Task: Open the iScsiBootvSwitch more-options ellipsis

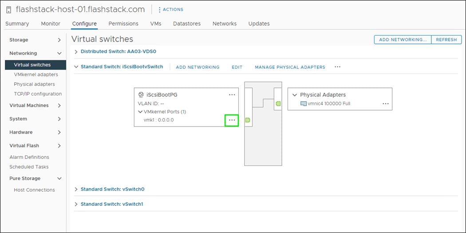Action: coord(337,67)
